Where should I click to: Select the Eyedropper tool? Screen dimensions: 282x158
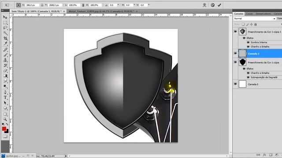5,43
